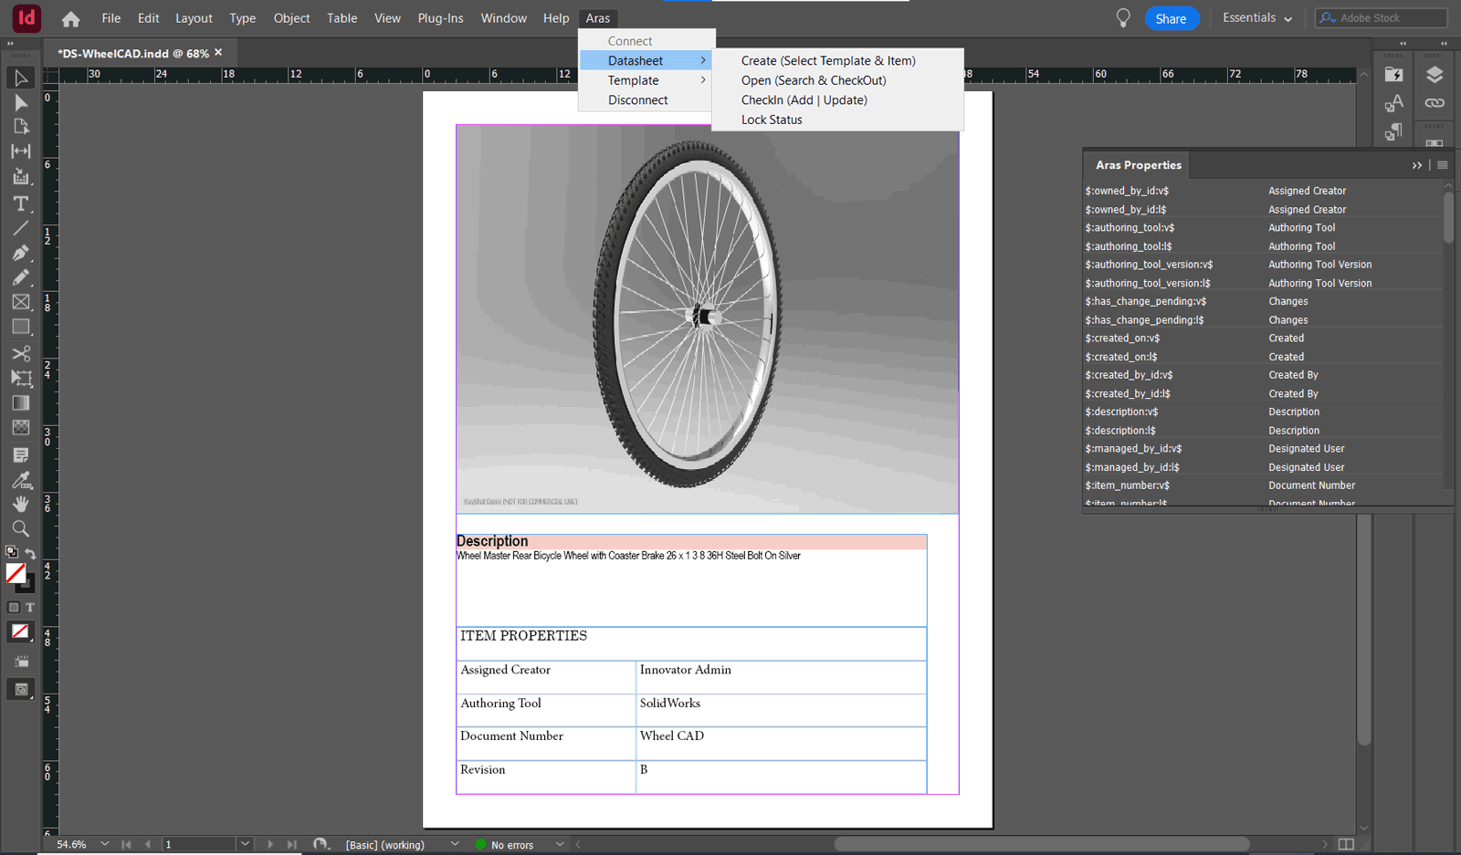The image size is (1461, 855).
Task: Click the bicycle wheel image
Action: (707, 319)
